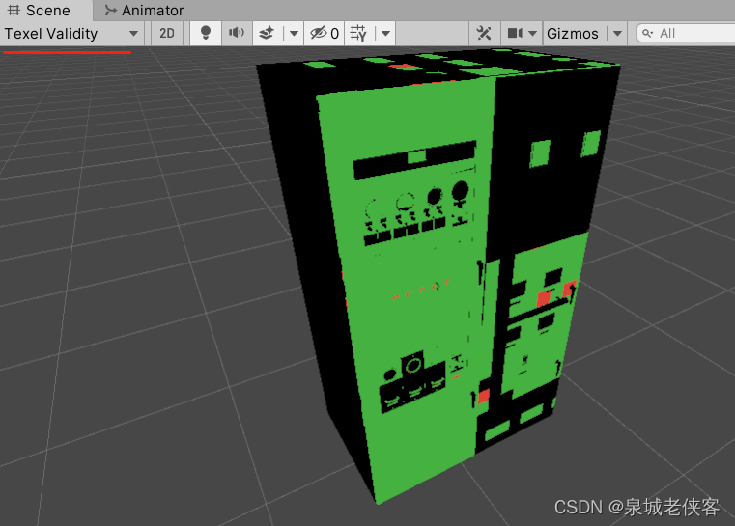Toggle Gizmos button

[x=573, y=33]
